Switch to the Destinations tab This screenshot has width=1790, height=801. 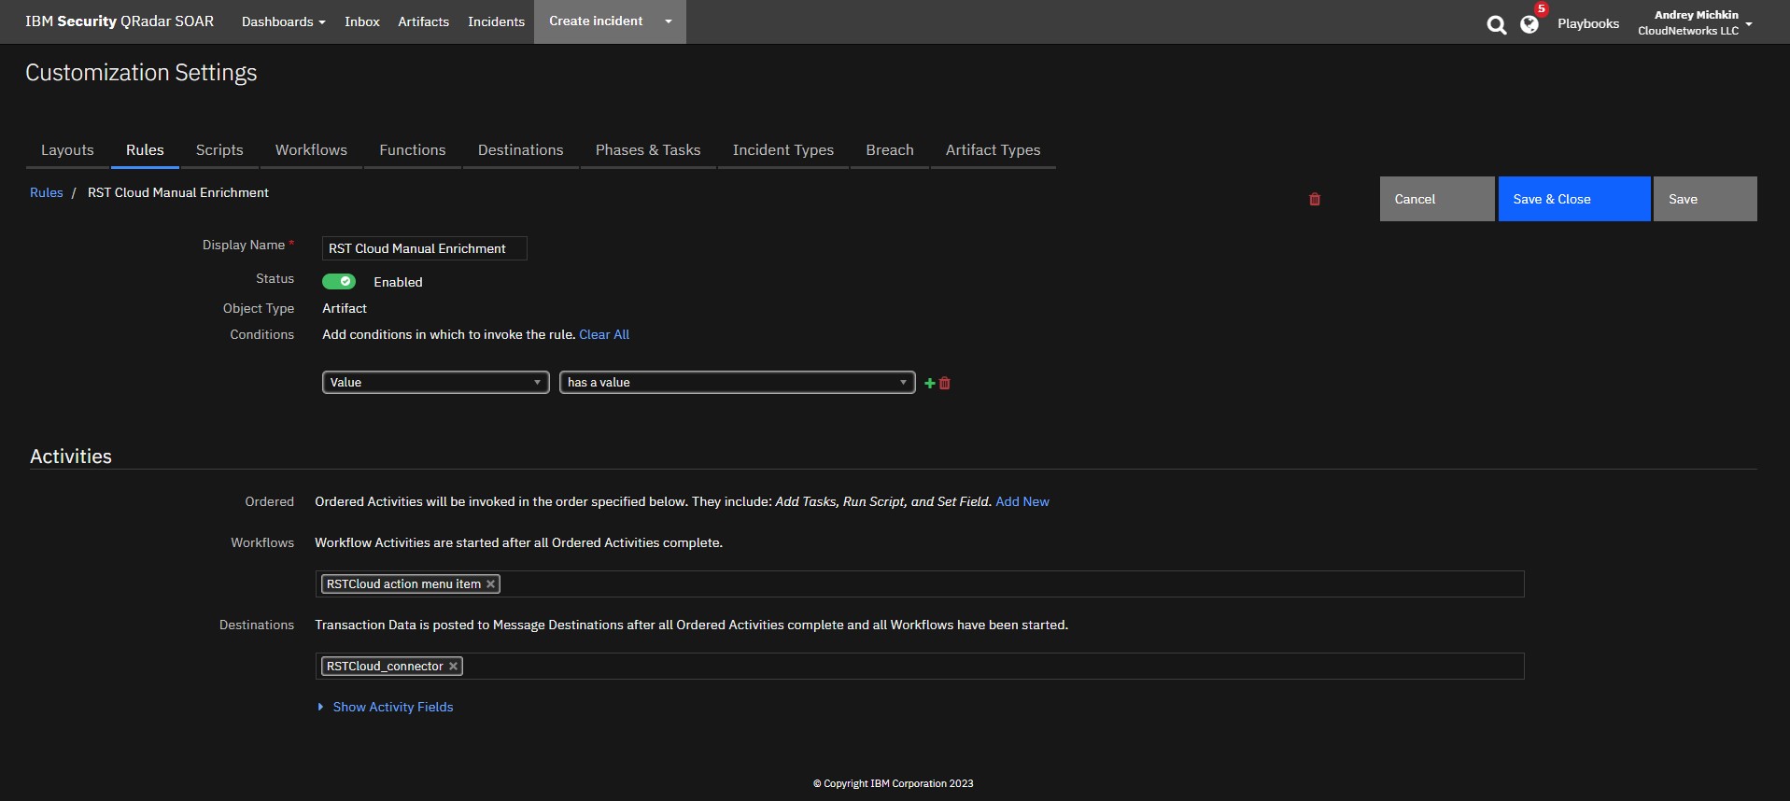[x=521, y=150]
